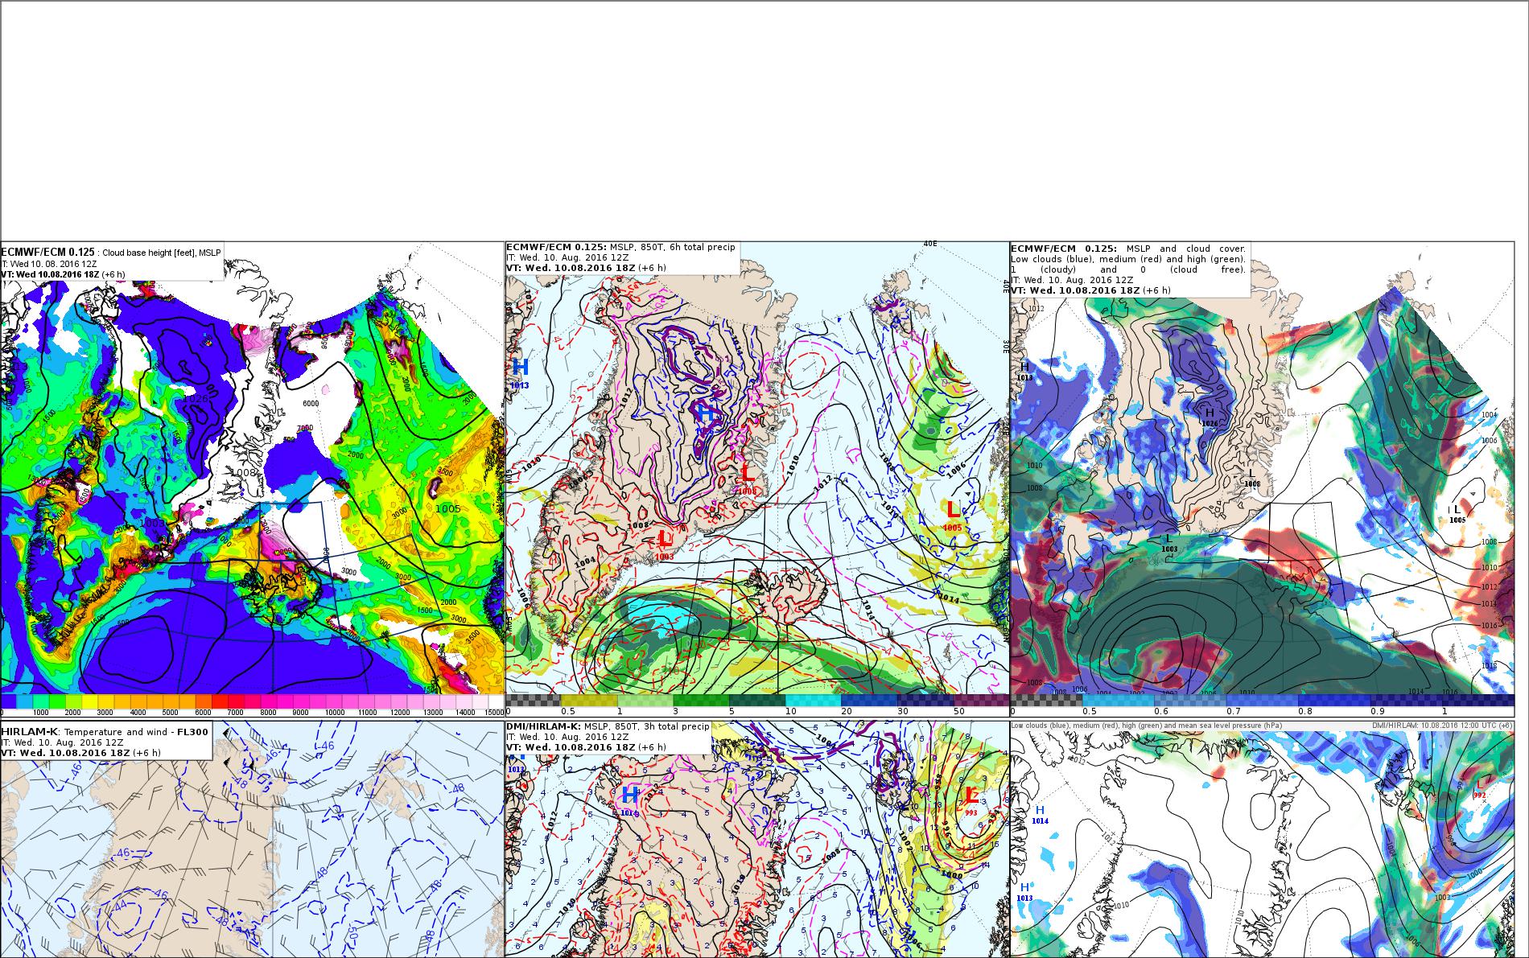The height and width of the screenshot is (958, 1529).
Task: Click the DMI/HIRLAM cloud map caption text
Action: point(1148,726)
